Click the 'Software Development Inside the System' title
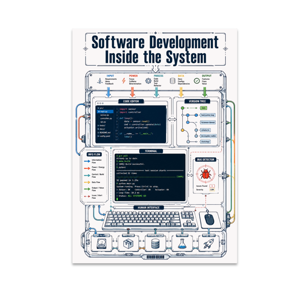Viewport: 295px width, 295px height. click(x=155, y=50)
